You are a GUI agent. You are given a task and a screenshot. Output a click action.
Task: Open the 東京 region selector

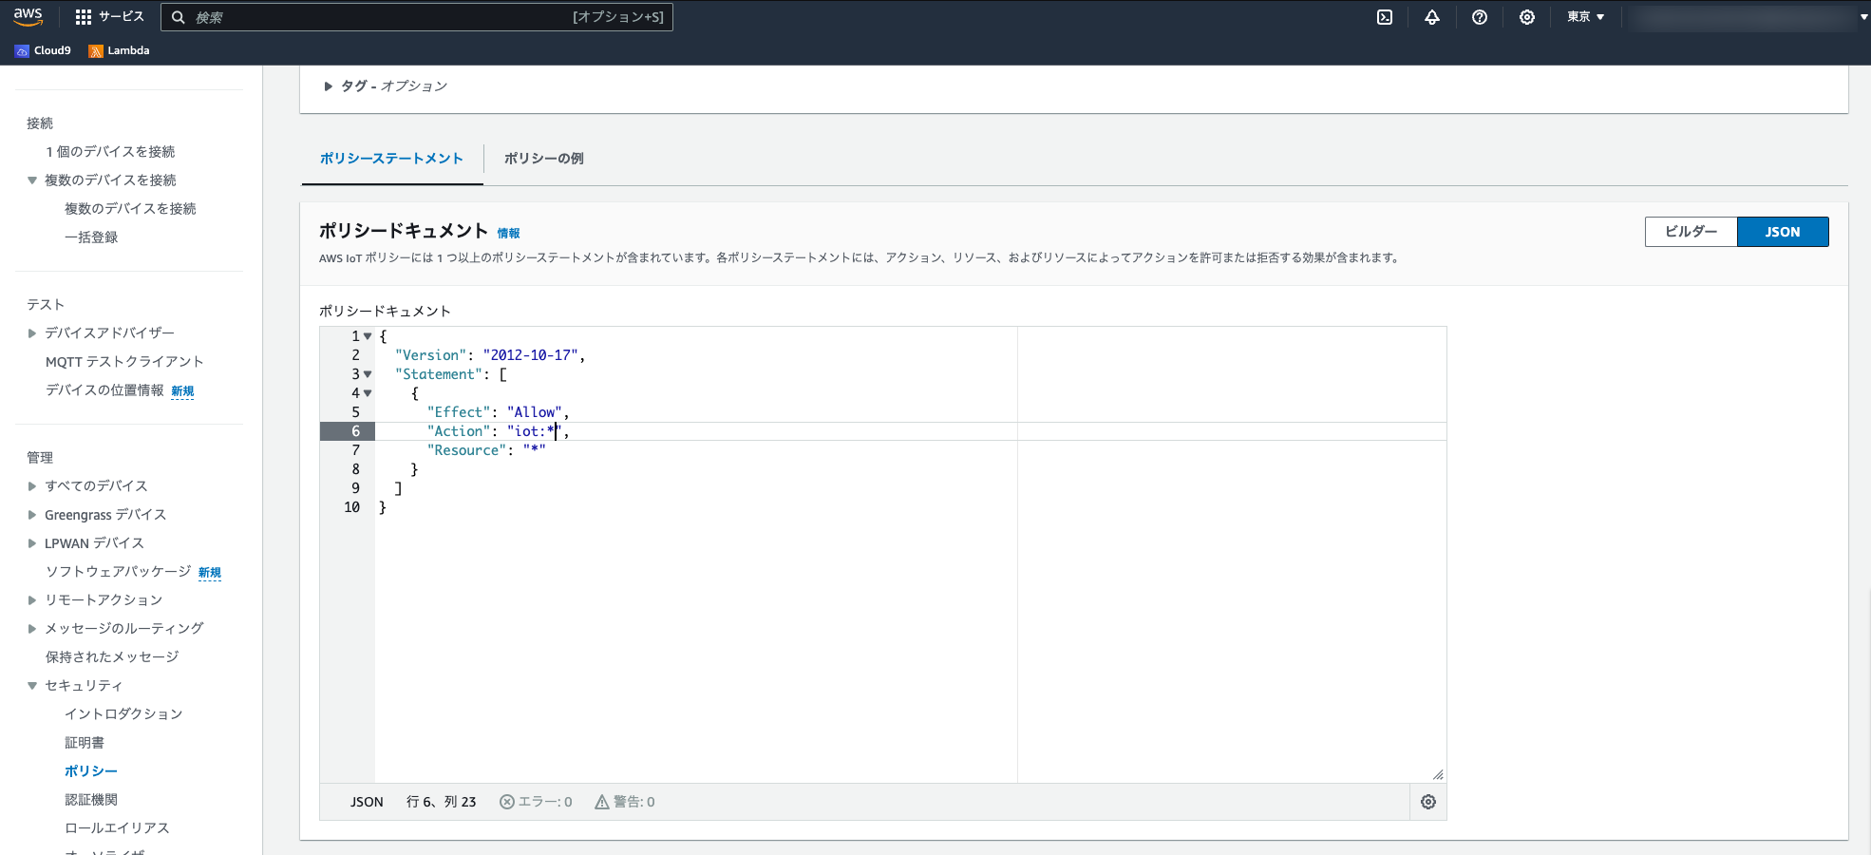coord(1584,17)
